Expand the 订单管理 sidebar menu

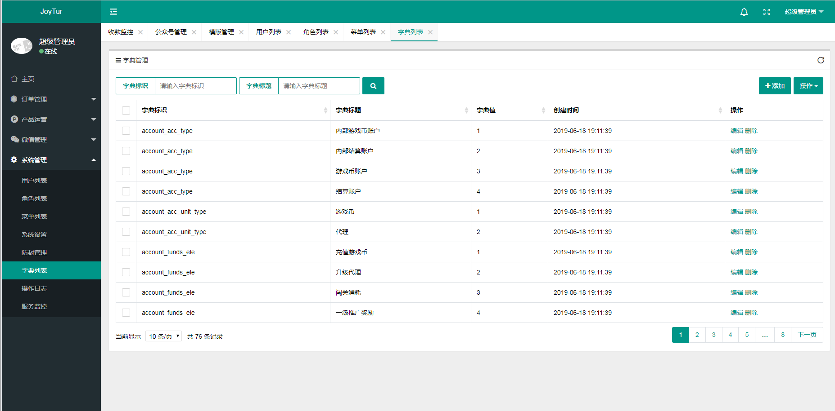coord(51,99)
